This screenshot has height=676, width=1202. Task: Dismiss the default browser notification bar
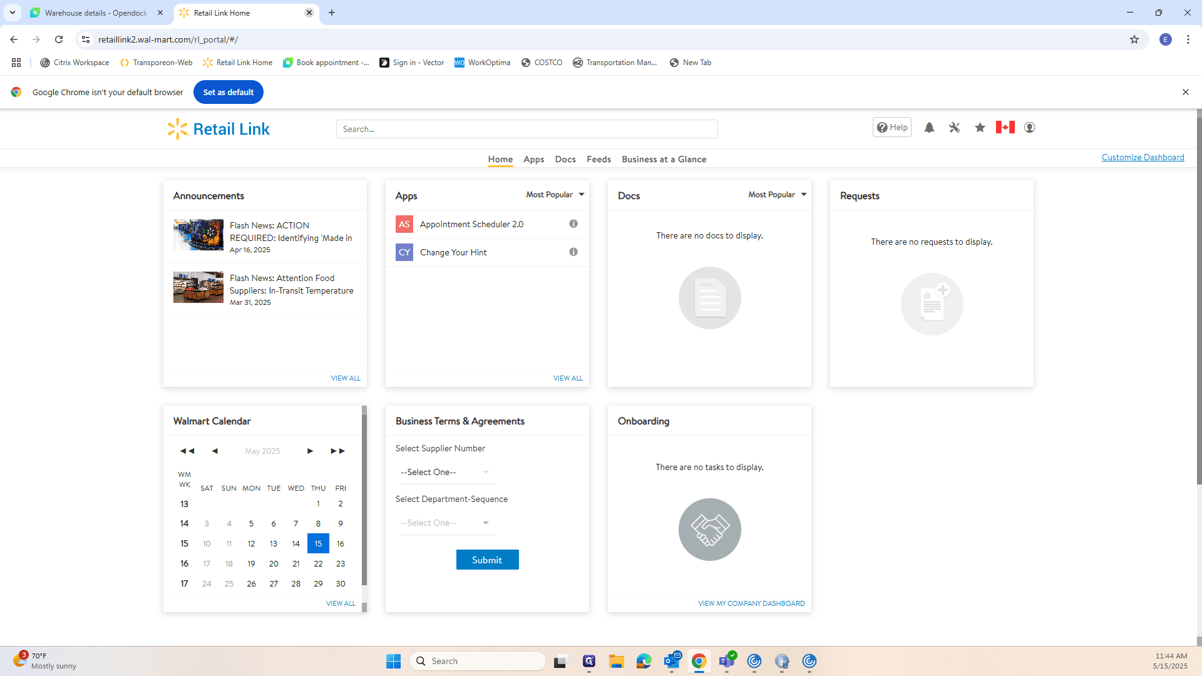[x=1186, y=92]
